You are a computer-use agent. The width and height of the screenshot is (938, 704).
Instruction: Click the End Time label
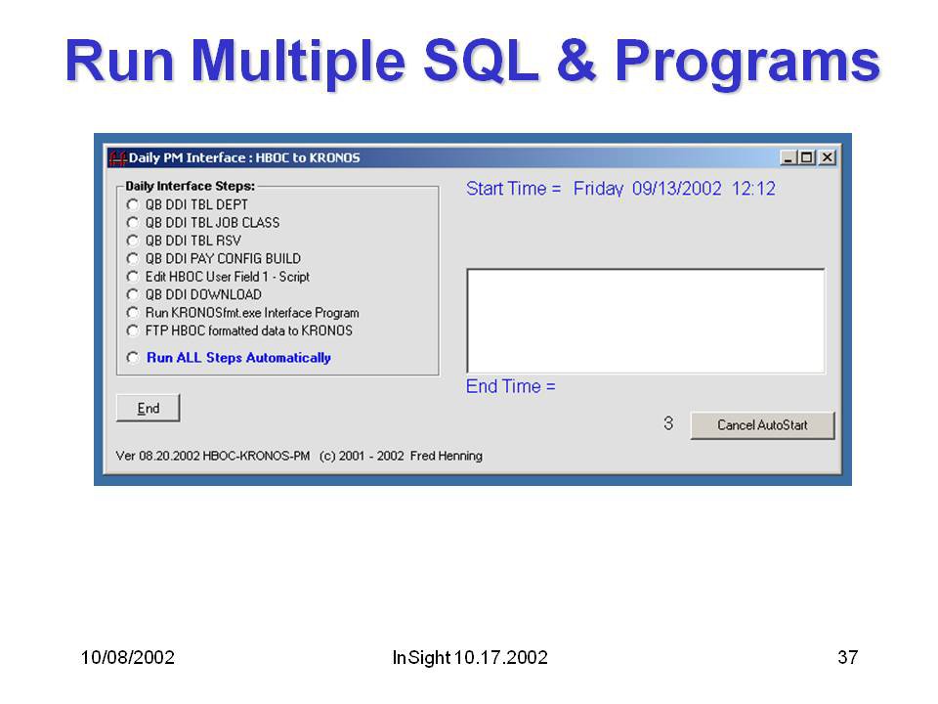point(510,386)
